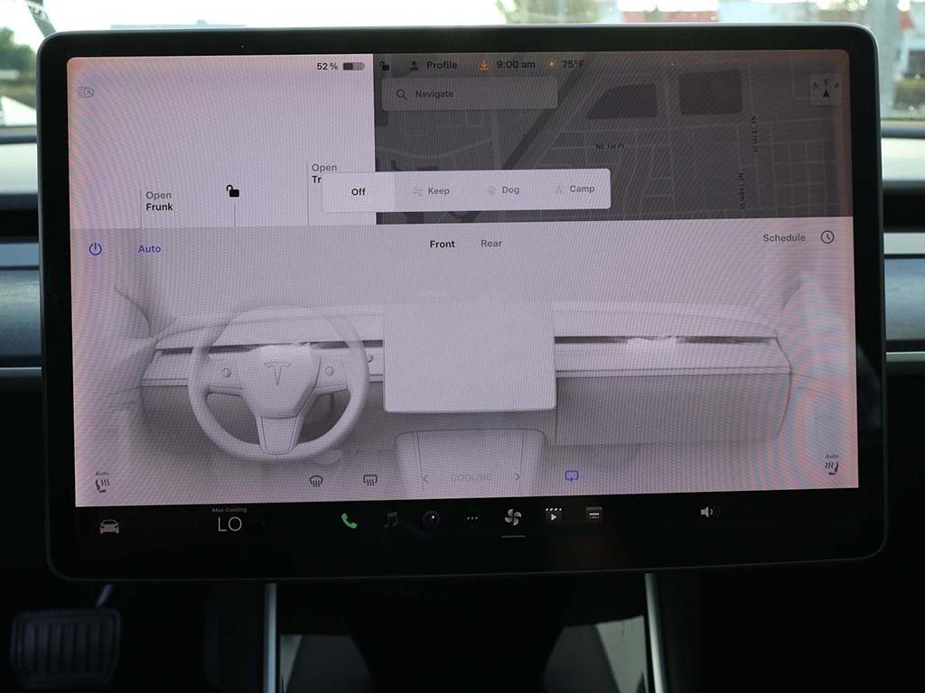Toggle passenger seat heater

click(x=830, y=466)
